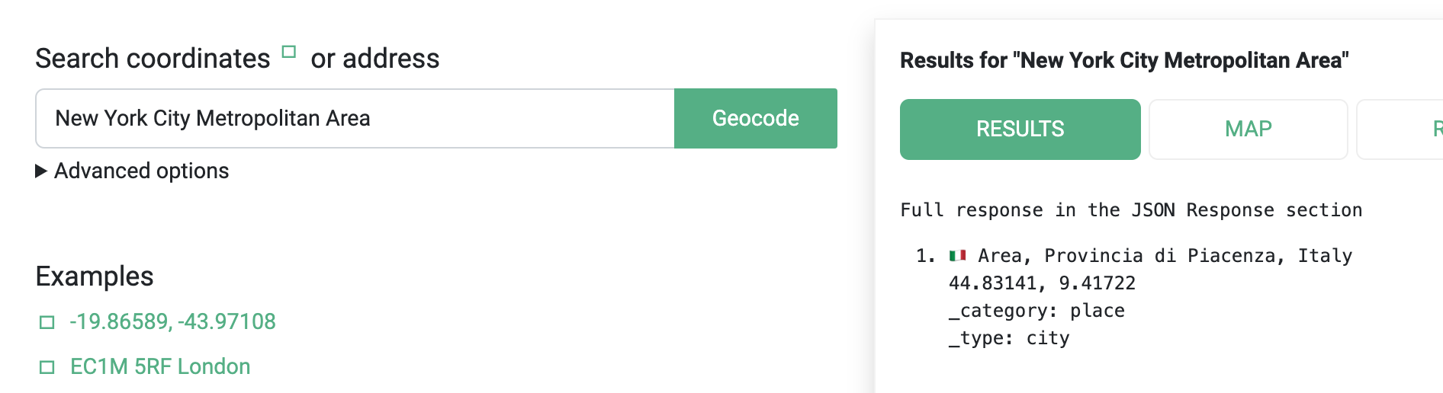
Task: Click the green Geocode button
Action: (755, 118)
